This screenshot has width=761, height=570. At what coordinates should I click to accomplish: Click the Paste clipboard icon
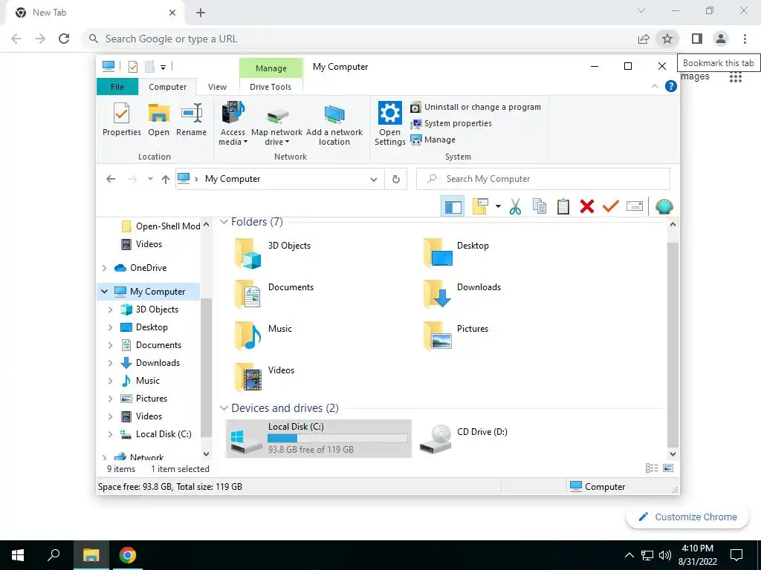pyautogui.click(x=563, y=207)
